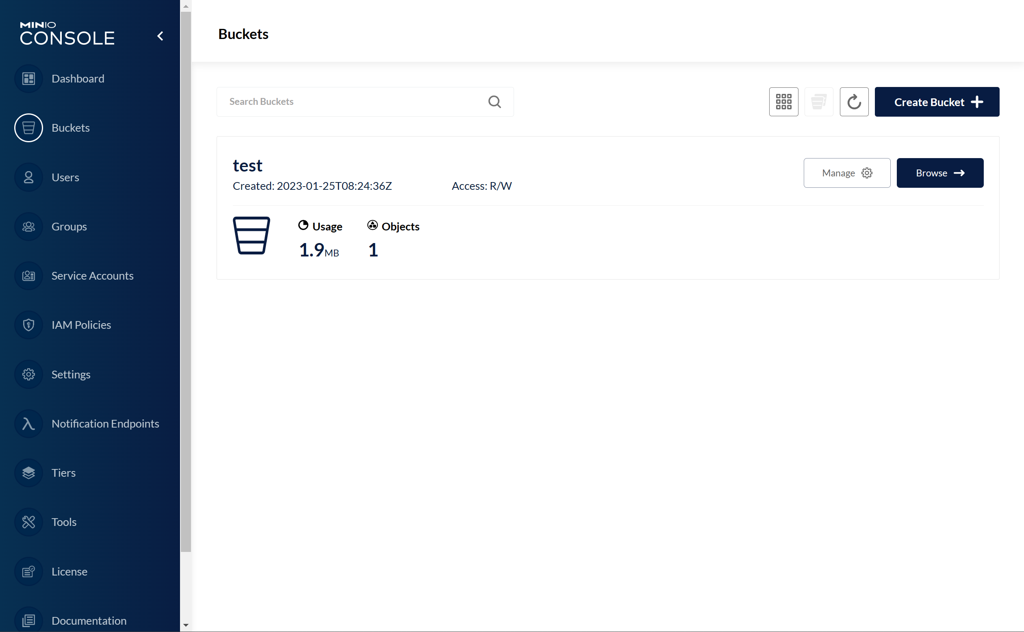Refresh the bucket list
Image resolution: width=1024 pixels, height=632 pixels.
click(854, 102)
